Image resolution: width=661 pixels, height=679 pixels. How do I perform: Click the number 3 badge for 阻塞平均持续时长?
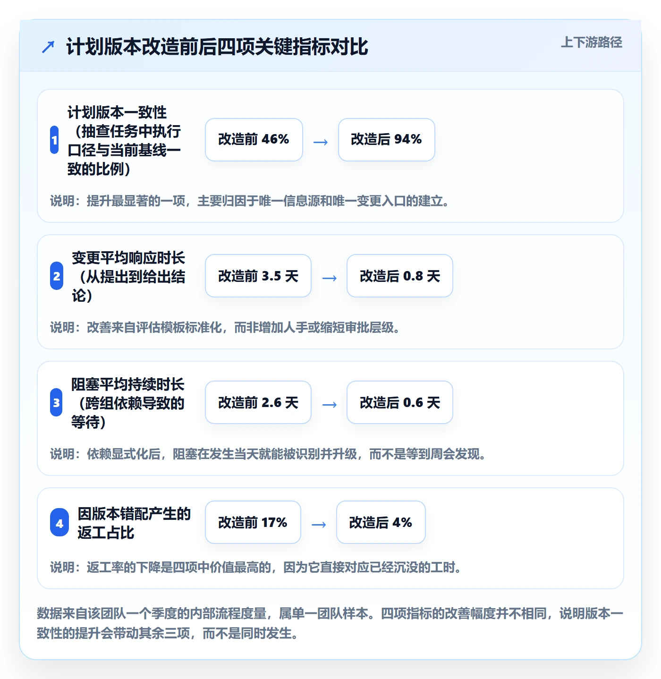[x=56, y=403]
